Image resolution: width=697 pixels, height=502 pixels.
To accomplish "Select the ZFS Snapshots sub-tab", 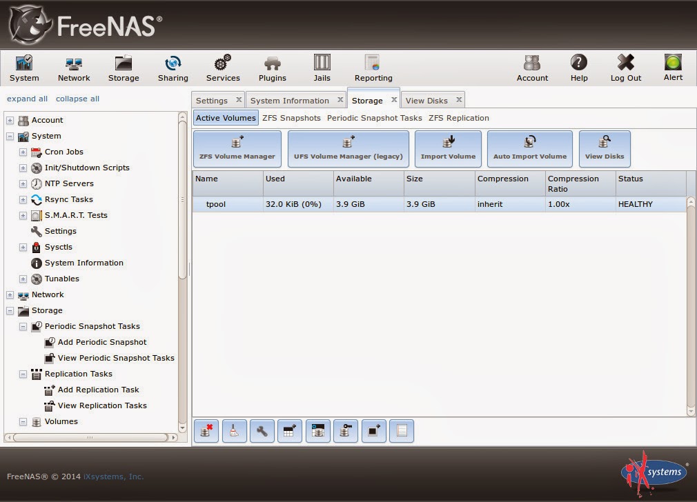I will tap(292, 118).
